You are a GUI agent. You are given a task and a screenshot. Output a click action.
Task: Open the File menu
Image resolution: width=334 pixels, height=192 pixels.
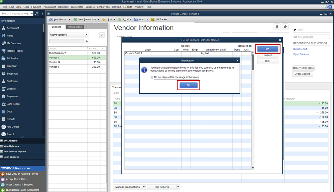[5, 7]
